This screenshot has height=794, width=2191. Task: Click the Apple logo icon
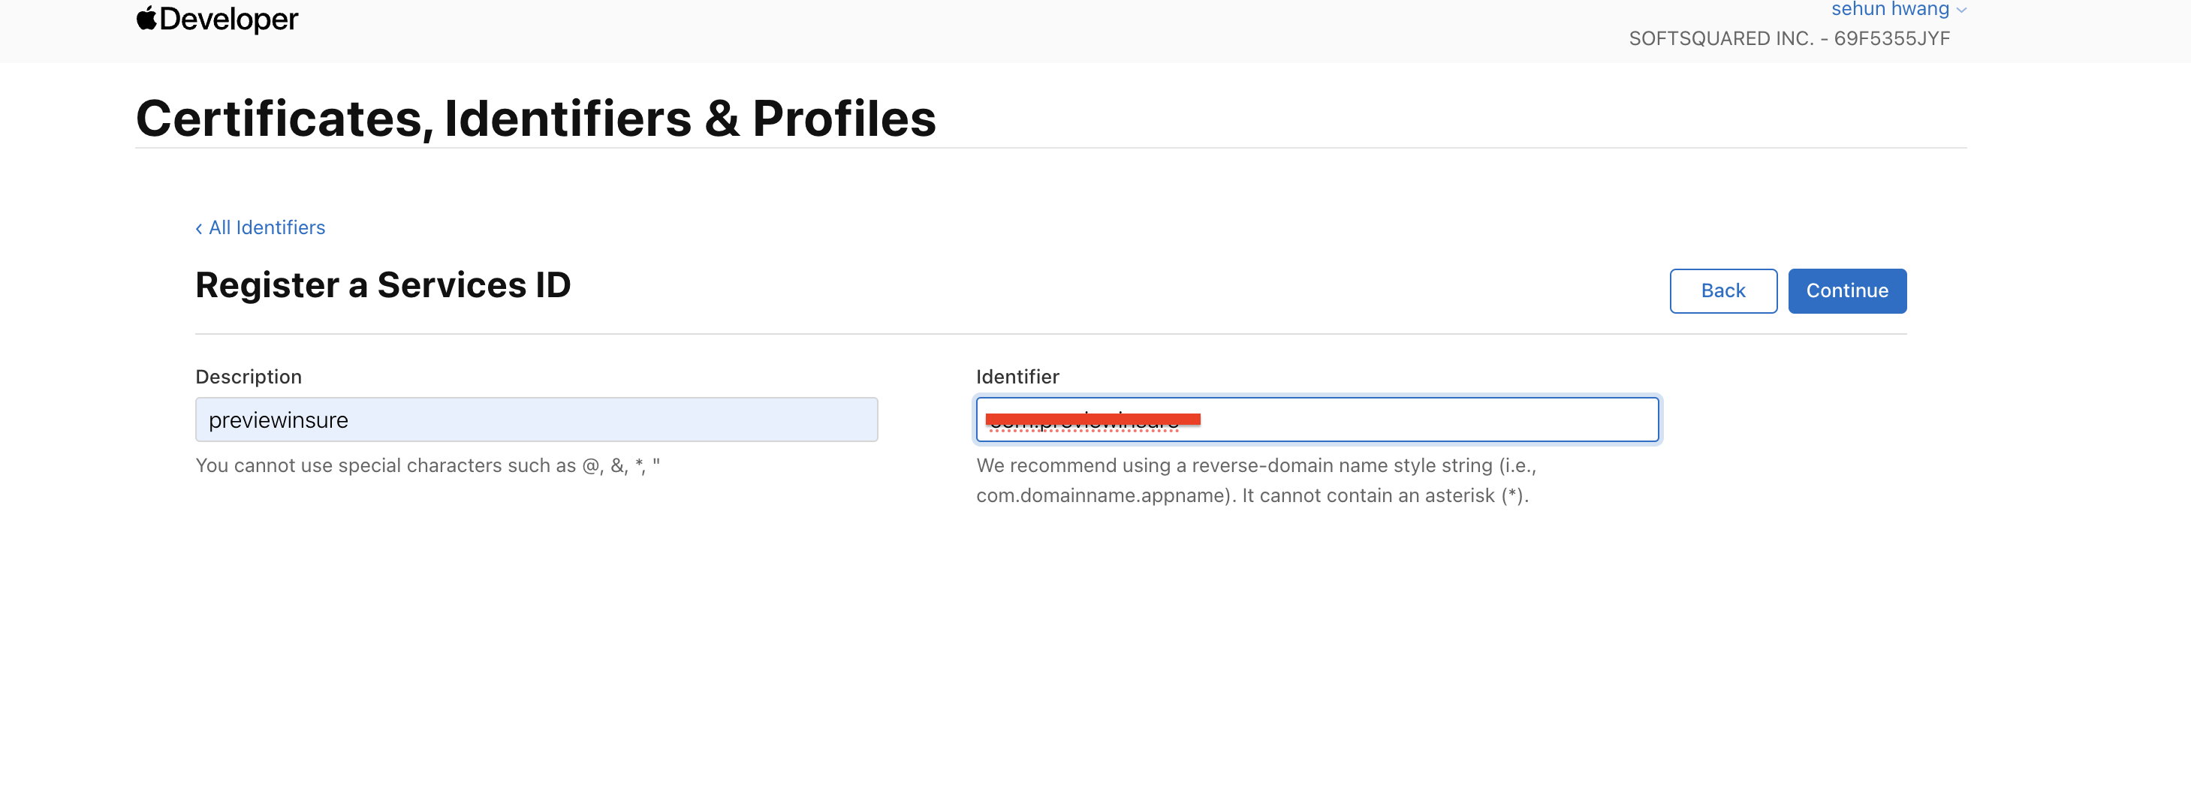[146, 18]
